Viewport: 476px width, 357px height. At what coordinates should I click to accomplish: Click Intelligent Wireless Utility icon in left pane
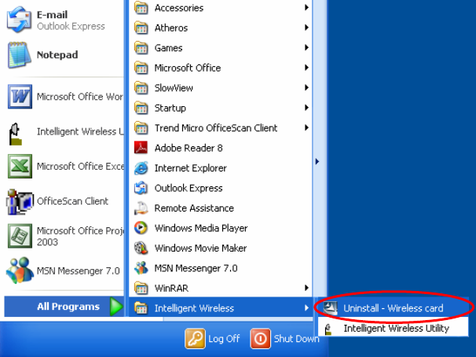pos(16,134)
